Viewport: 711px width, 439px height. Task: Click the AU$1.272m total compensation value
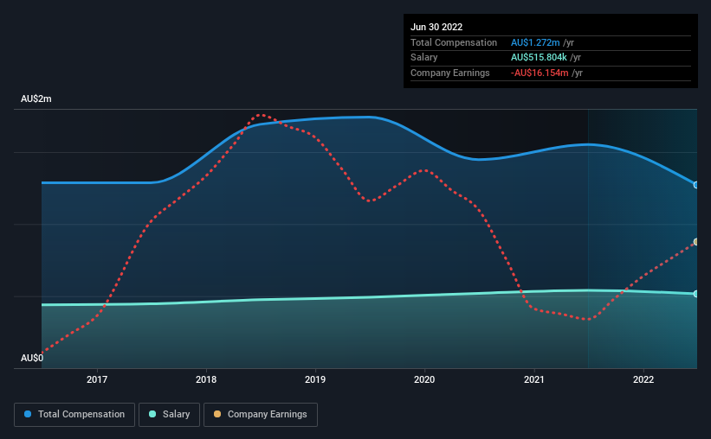click(x=535, y=42)
